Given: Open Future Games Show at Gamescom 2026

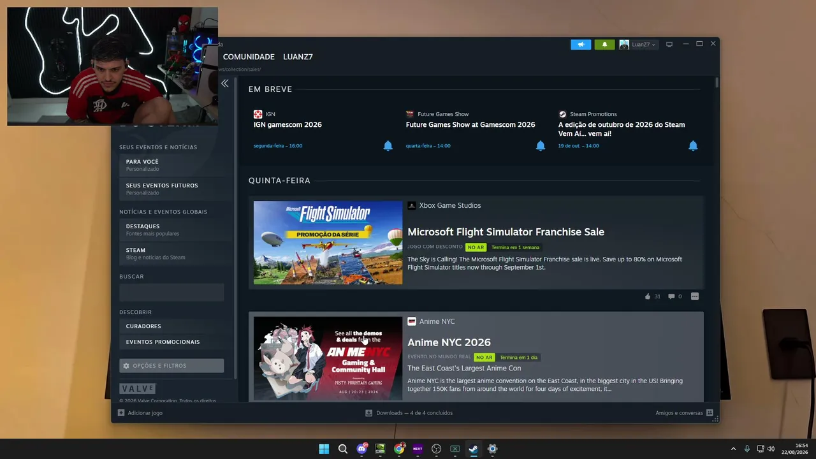Looking at the screenshot, I should point(470,125).
